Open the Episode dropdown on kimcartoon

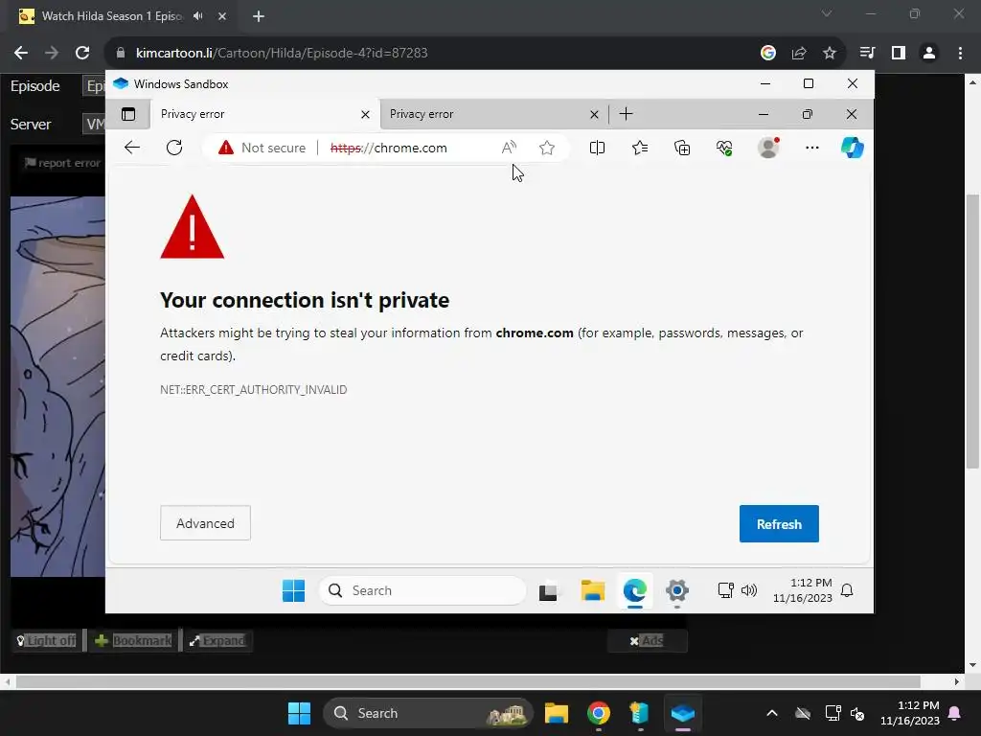94,85
